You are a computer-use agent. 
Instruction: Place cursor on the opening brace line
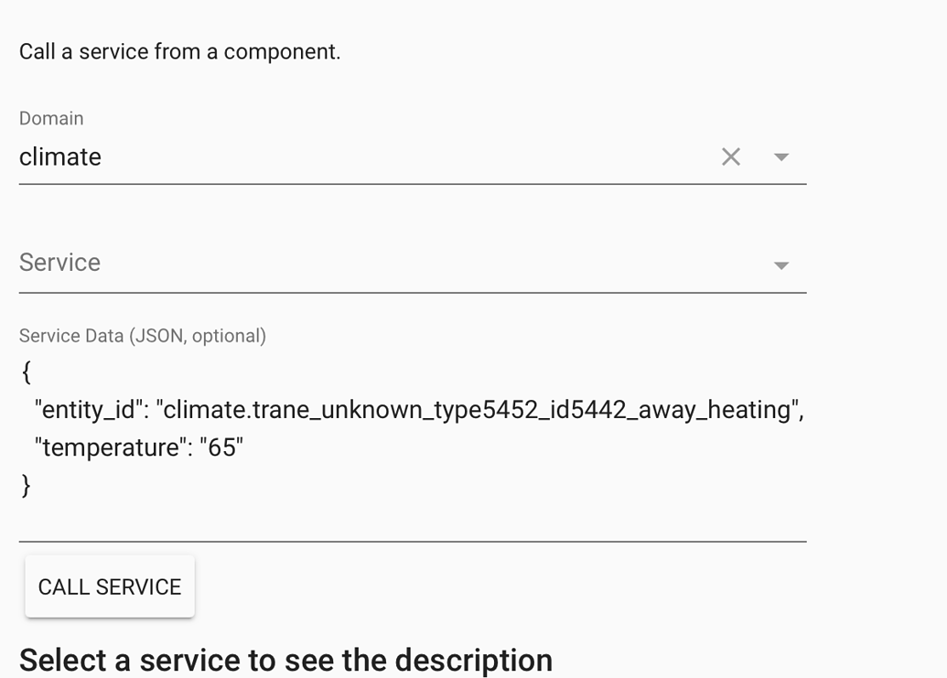tap(27, 371)
